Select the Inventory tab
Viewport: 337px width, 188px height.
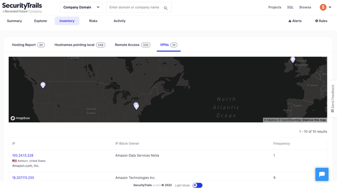pyautogui.click(x=67, y=21)
